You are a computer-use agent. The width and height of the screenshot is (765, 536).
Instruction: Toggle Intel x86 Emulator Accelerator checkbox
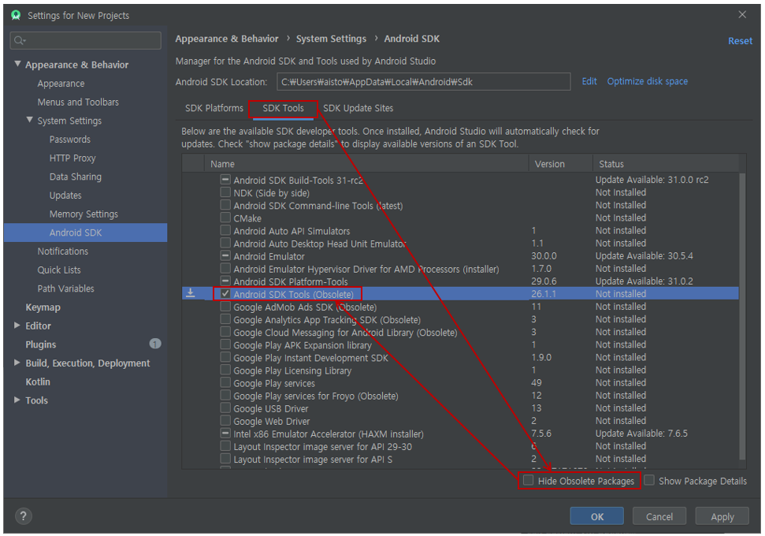click(225, 433)
